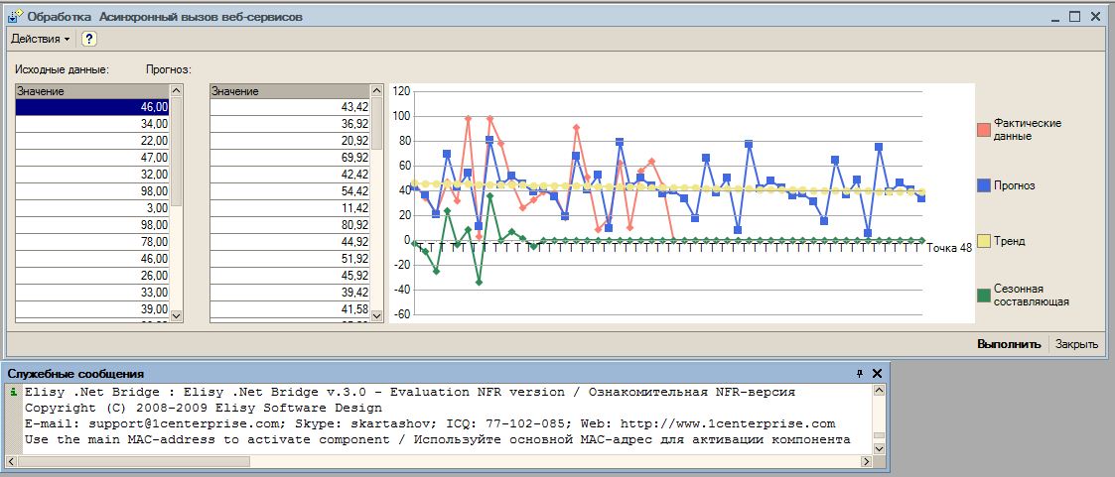Select the 80,92 forecast value
1115x477 pixels.
[x=291, y=225]
